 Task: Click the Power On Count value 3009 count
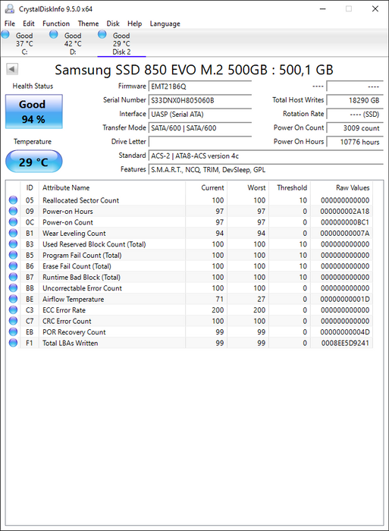tap(355, 128)
